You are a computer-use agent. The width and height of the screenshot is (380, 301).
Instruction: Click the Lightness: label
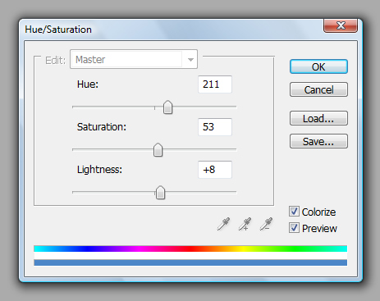click(99, 170)
